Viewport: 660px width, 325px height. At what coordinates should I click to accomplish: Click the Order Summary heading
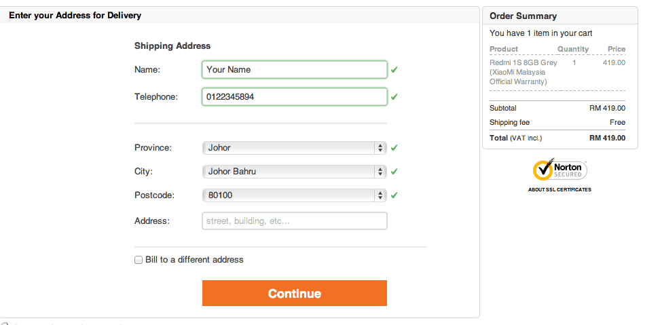coord(523,16)
